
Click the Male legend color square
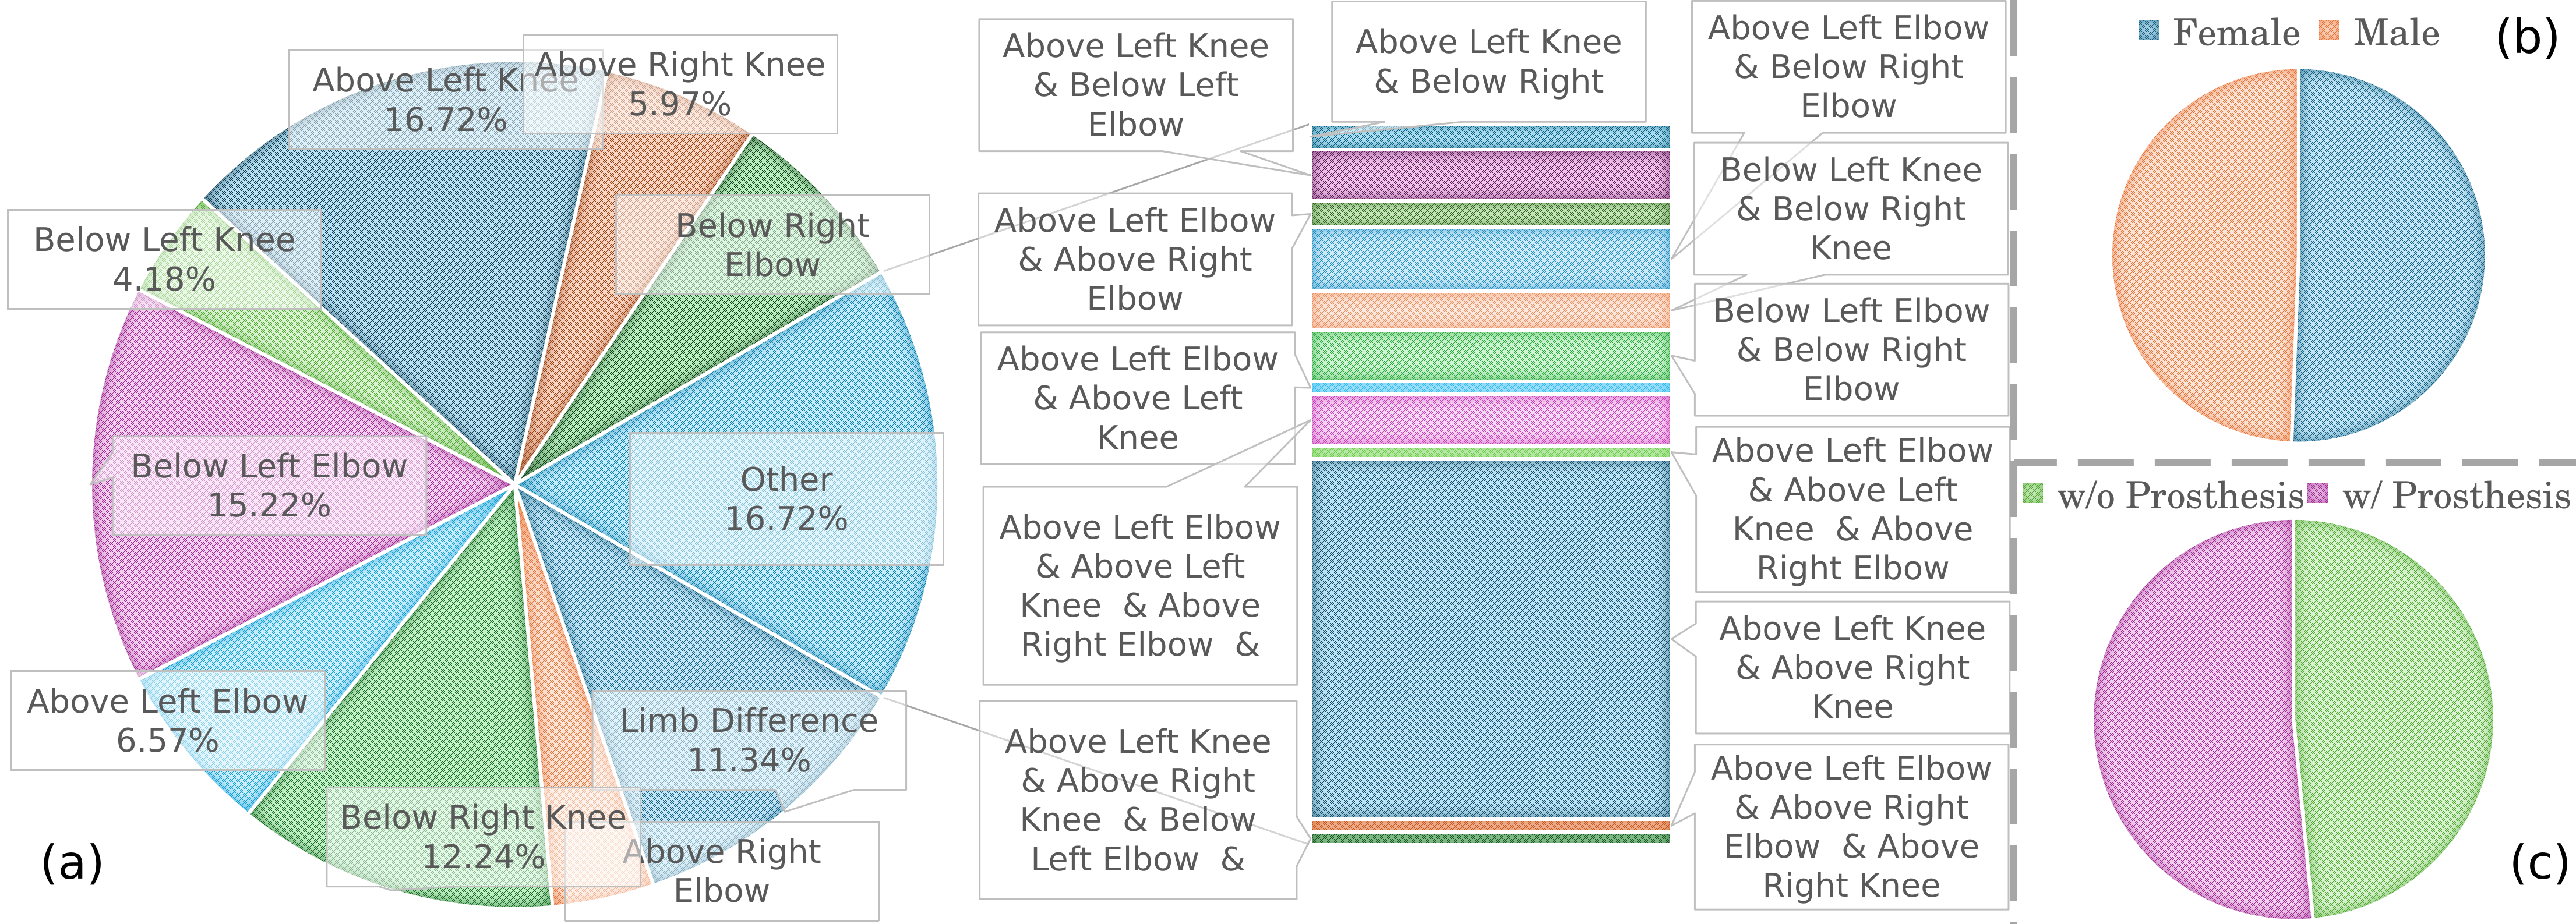(x=2329, y=30)
